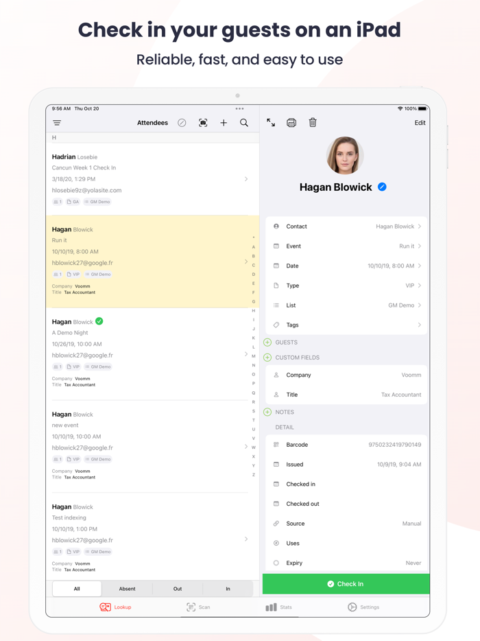Image resolution: width=480 pixels, height=641 pixels.
Task: Open the Date row 10/10/19, 8:00 AM
Action: [x=346, y=266]
